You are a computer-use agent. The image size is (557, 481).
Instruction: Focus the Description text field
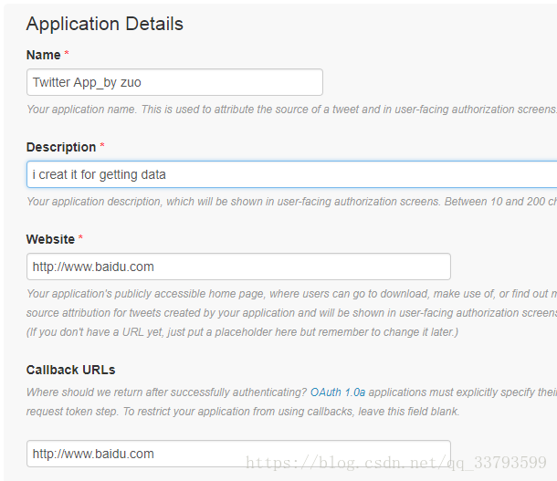click(291, 174)
